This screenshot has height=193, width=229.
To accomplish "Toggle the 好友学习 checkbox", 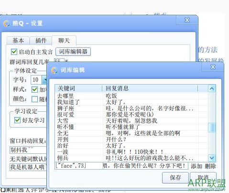I will [x=17, y=120].
